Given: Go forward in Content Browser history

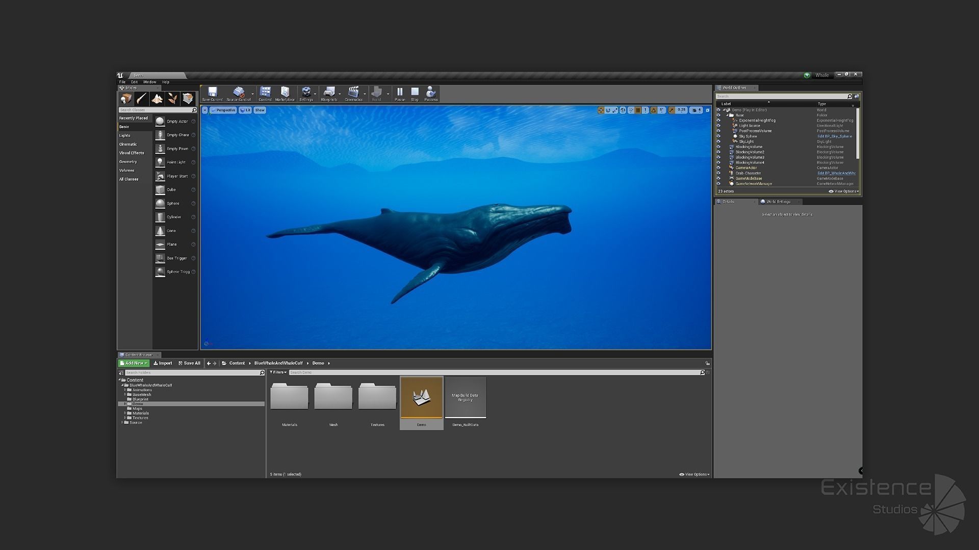Looking at the screenshot, I should [215, 363].
